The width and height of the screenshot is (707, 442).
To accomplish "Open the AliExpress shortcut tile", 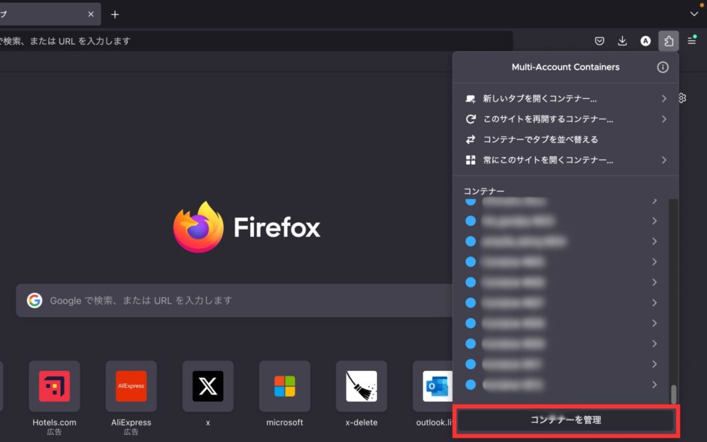I will [x=131, y=386].
